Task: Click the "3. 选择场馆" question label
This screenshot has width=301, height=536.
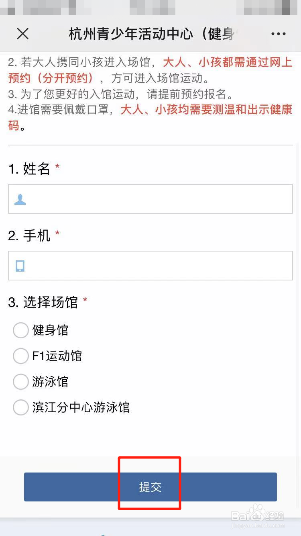Action: (x=43, y=303)
